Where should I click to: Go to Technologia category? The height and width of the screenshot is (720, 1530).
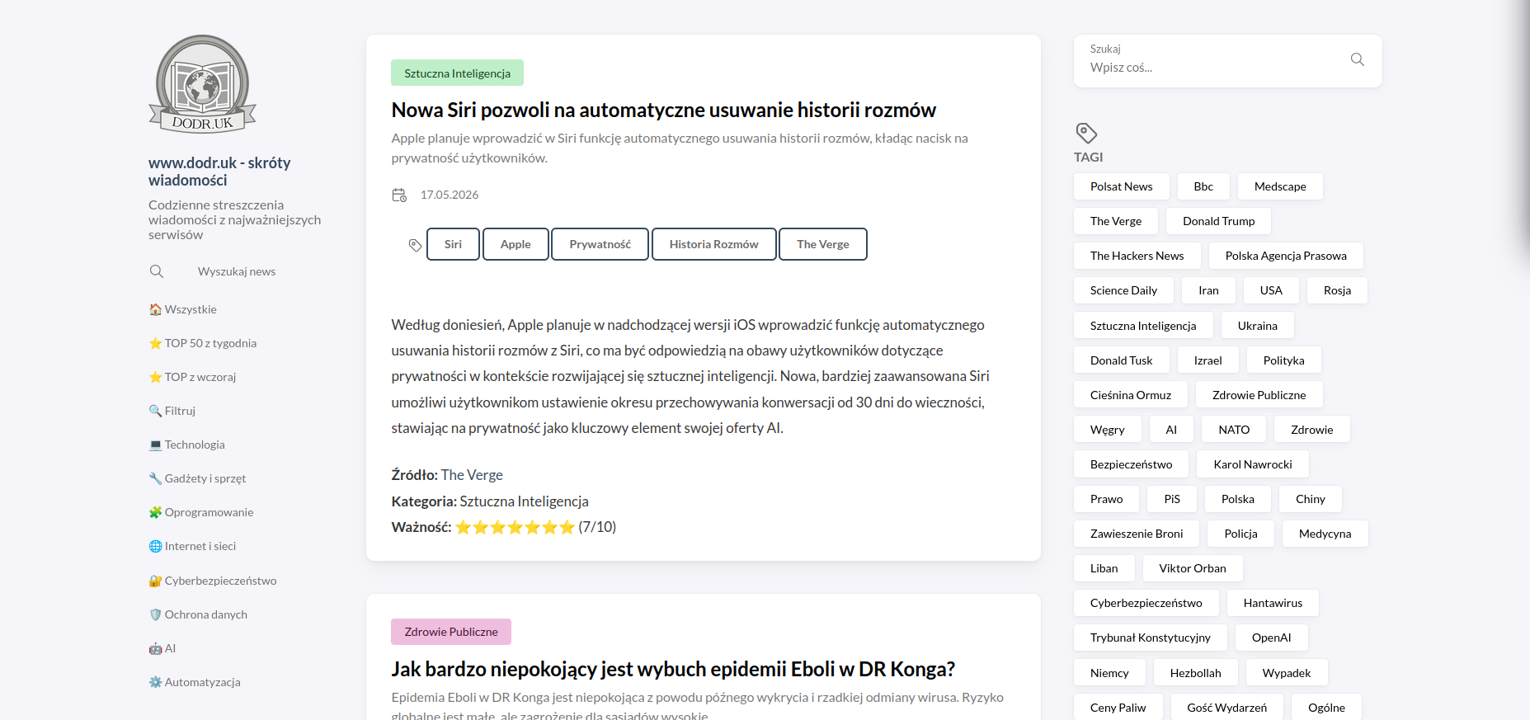tap(186, 445)
